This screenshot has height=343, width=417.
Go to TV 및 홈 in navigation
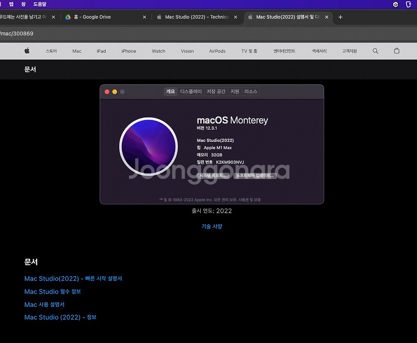point(249,51)
